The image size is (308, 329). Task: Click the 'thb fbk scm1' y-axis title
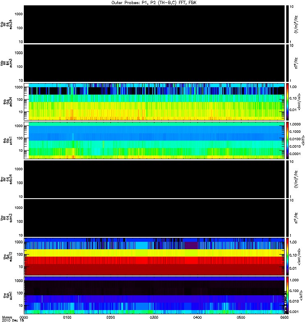[x=8, y=141]
